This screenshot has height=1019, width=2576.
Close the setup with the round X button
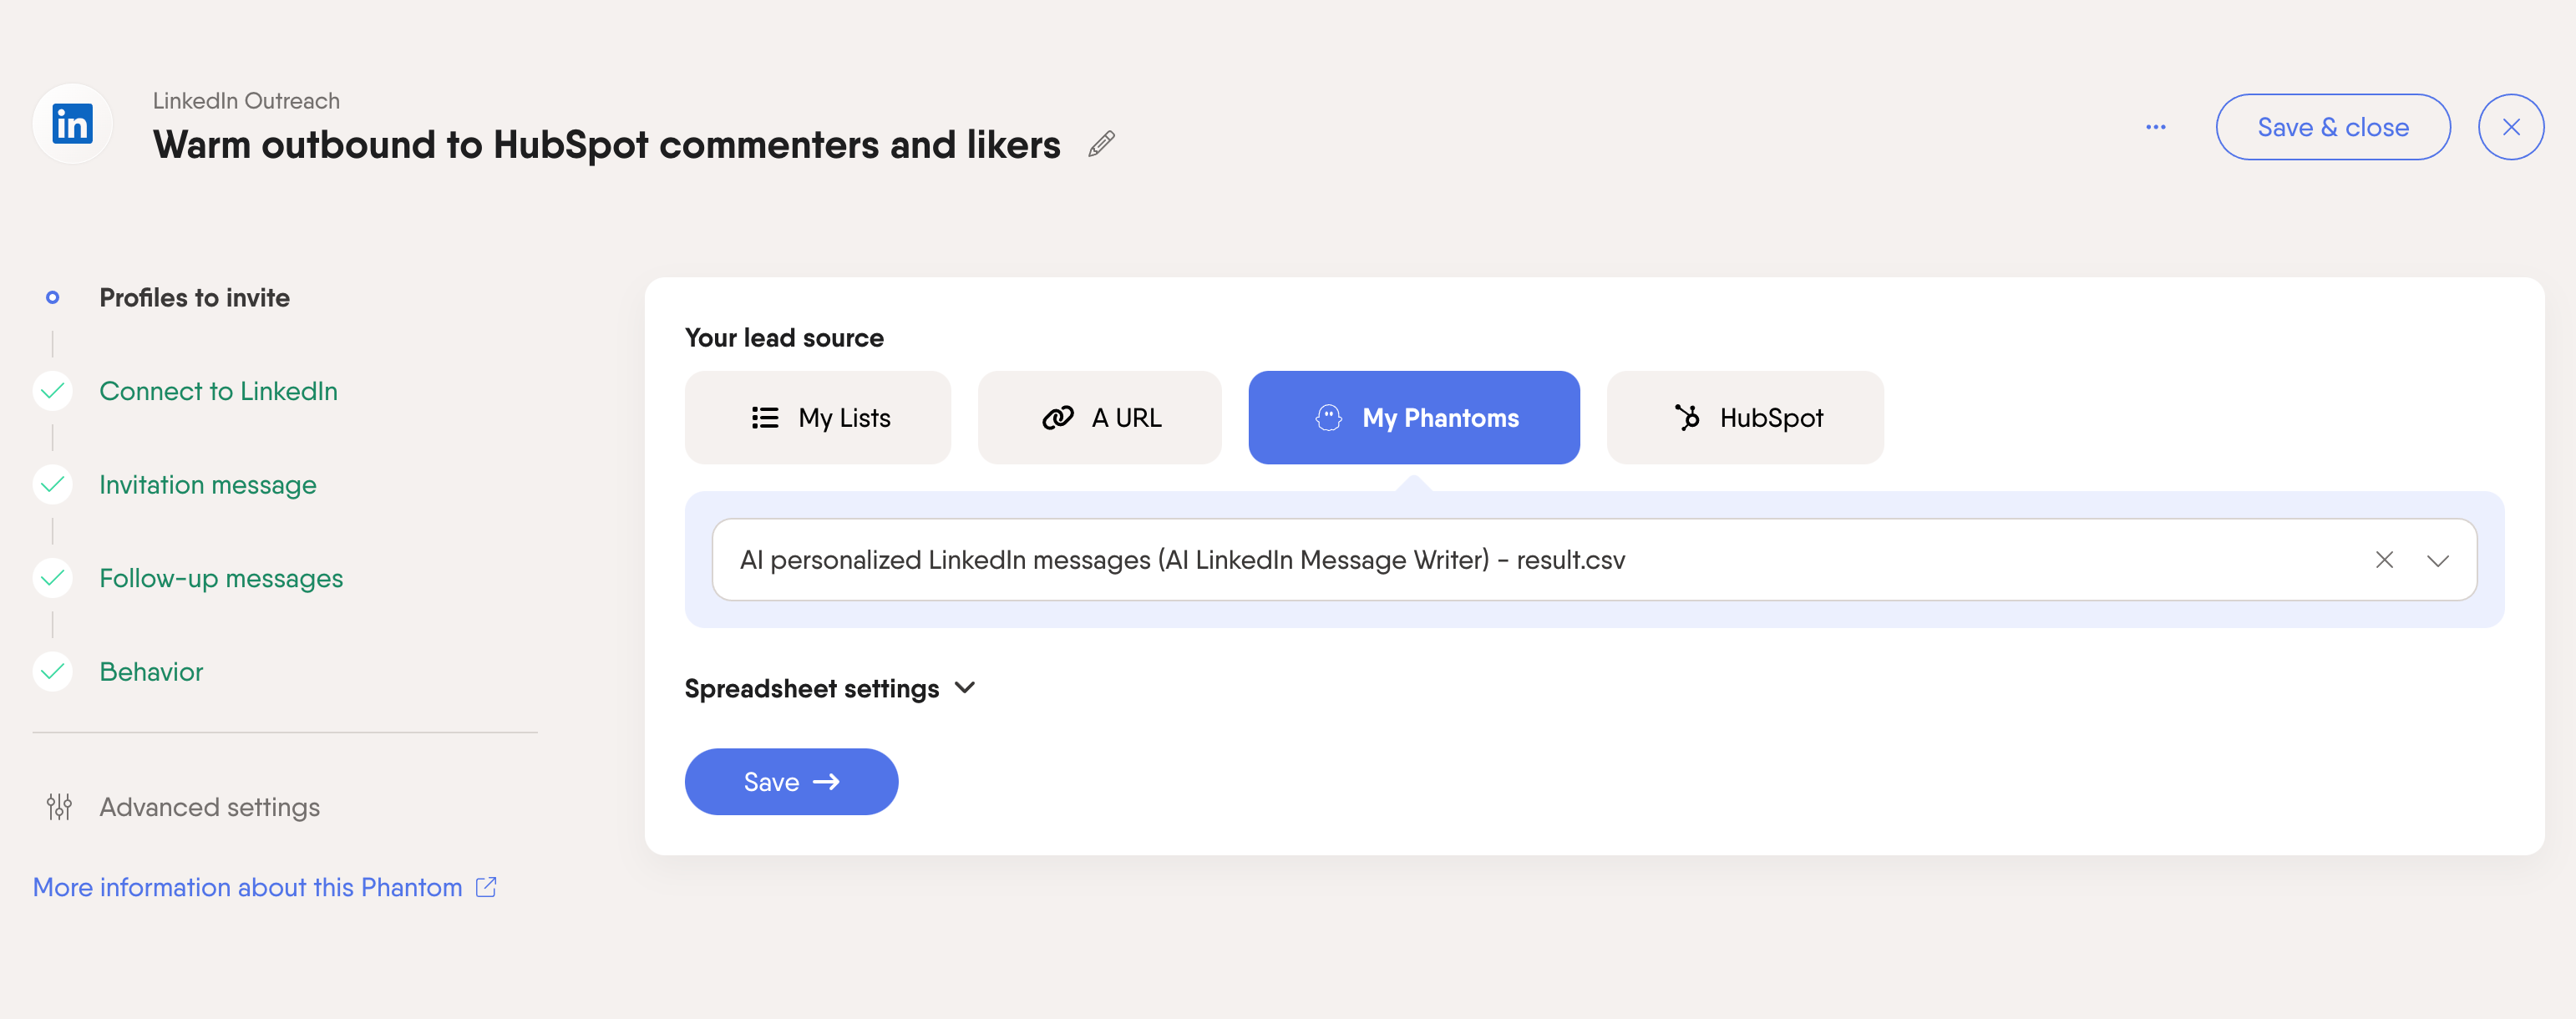click(2510, 127)
